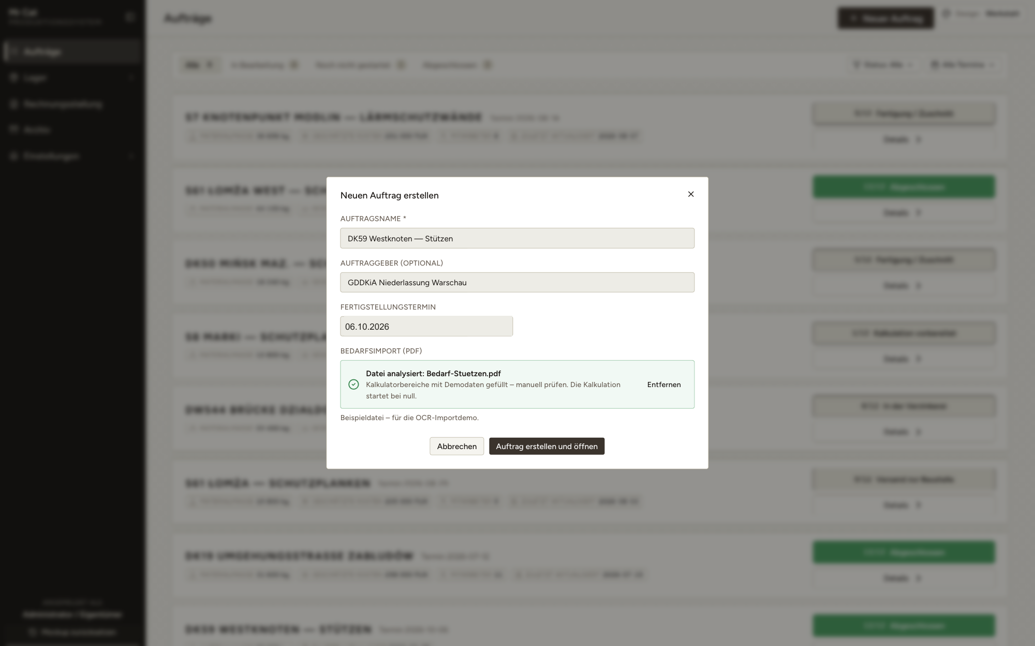Open Lager in the blurred sidebar

[x=72, y=78]
